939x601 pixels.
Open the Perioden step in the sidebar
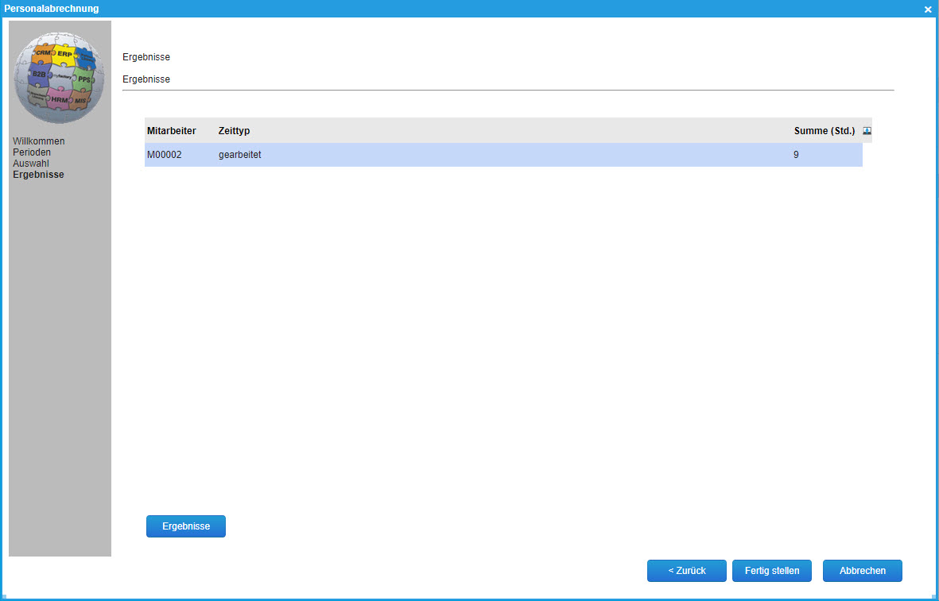pos(32,152)
